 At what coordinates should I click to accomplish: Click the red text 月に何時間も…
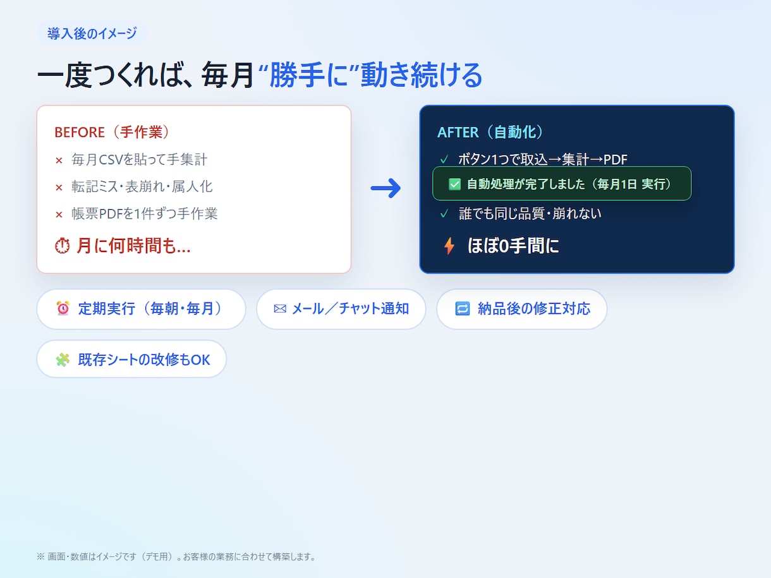[133, 246]
